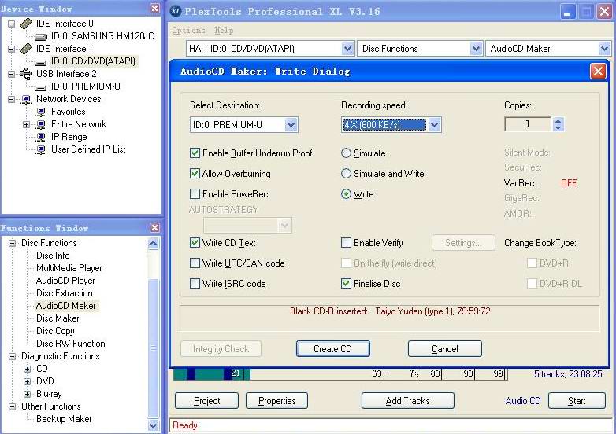Enable Write UPC/EAN code
The image size is (616, 434).
(195, 263)
